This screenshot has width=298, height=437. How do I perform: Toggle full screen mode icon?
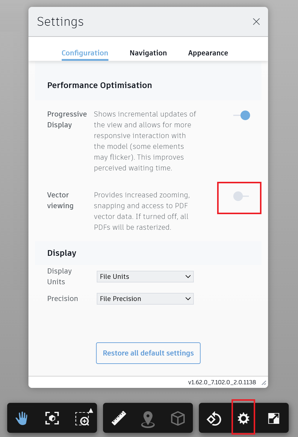(273, 418)
